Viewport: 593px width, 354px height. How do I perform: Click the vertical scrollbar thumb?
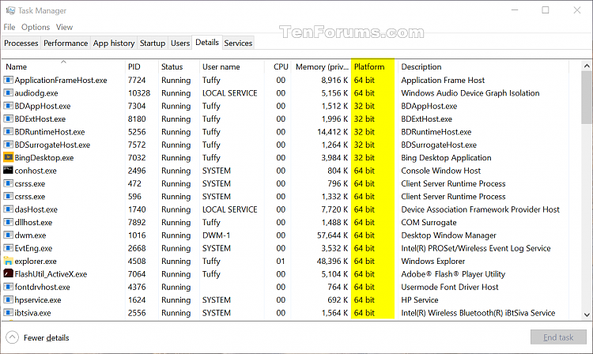click(587, 97)
